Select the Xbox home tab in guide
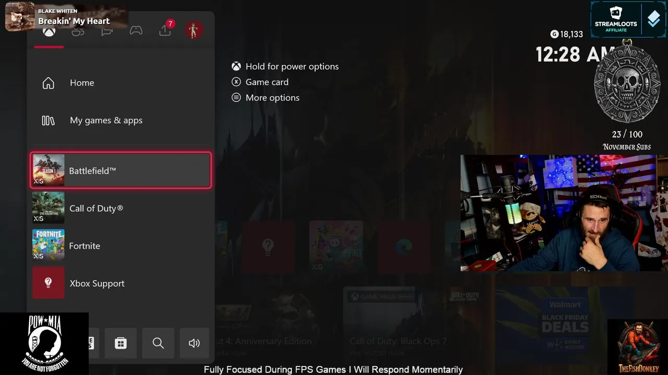Image resolution: width=668 pixels, height=375 pixels. 49,31
